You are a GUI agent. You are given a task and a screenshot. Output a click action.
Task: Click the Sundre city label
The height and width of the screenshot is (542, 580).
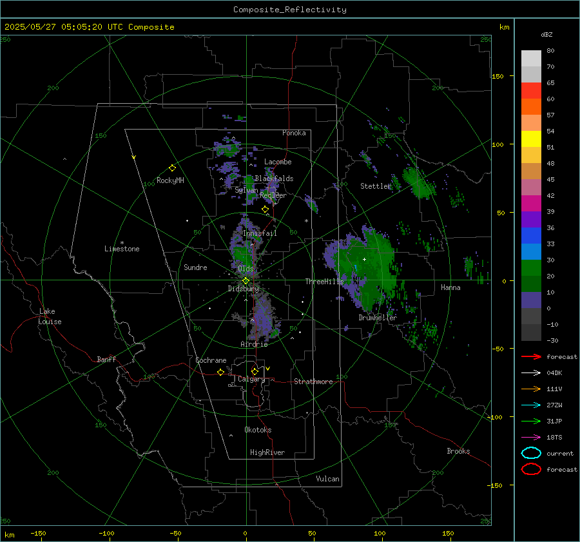coord(195,267)
